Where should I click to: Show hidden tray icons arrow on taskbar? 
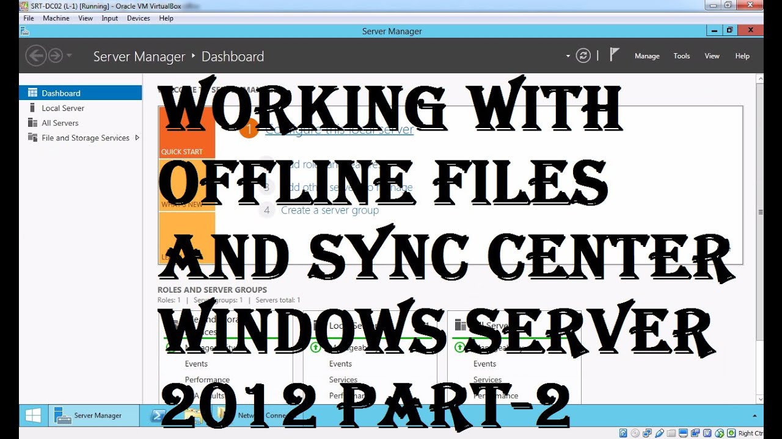(x=754, y=416)
